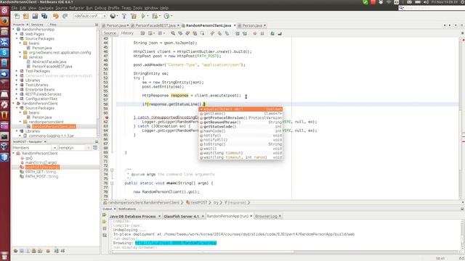
Task: Open the Refactor menu
Action: [76, 8]
